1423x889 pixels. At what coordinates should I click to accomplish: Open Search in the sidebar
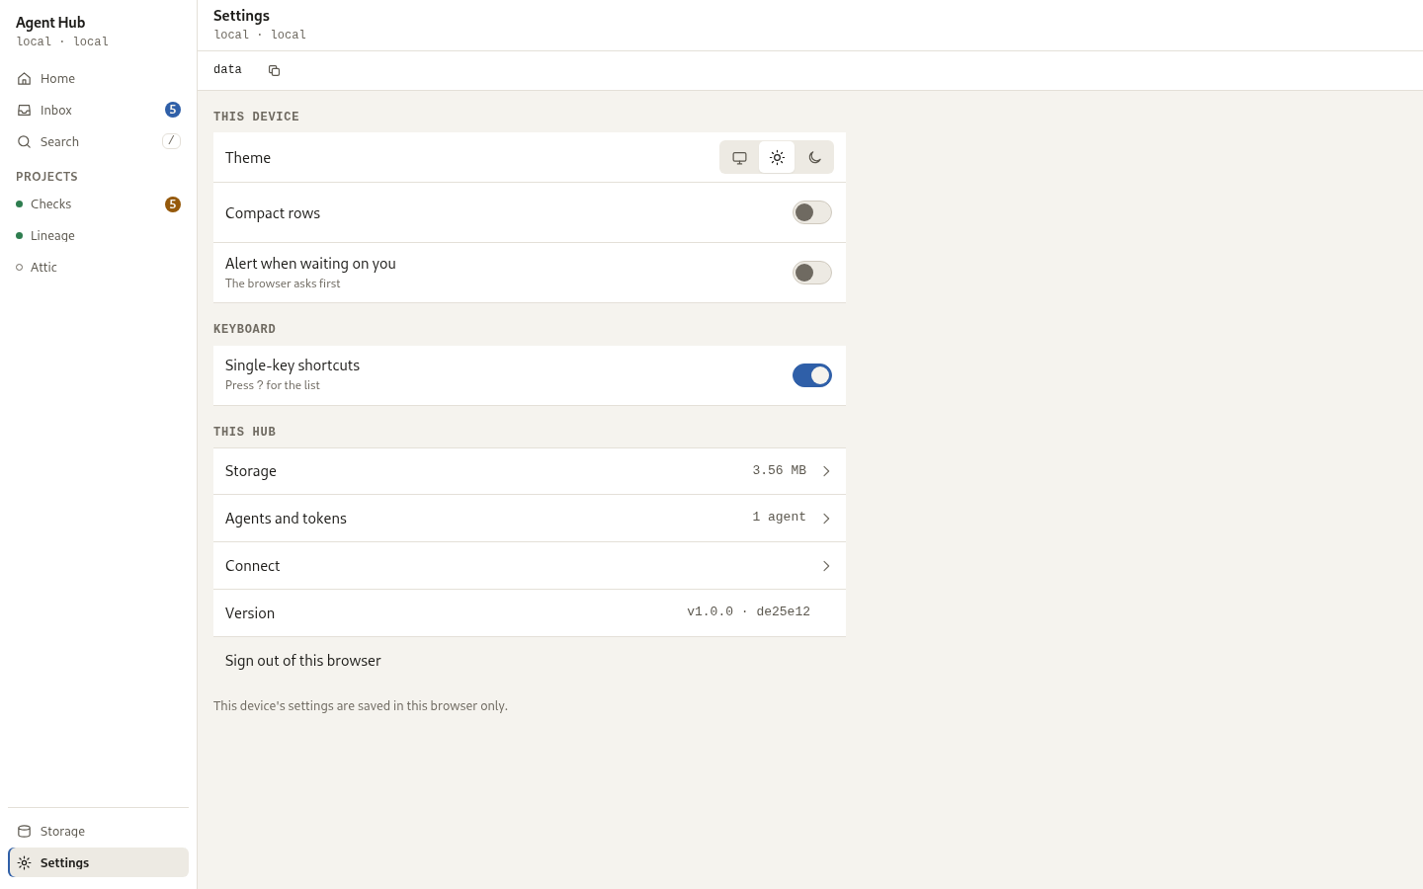[x=98, y=142]
